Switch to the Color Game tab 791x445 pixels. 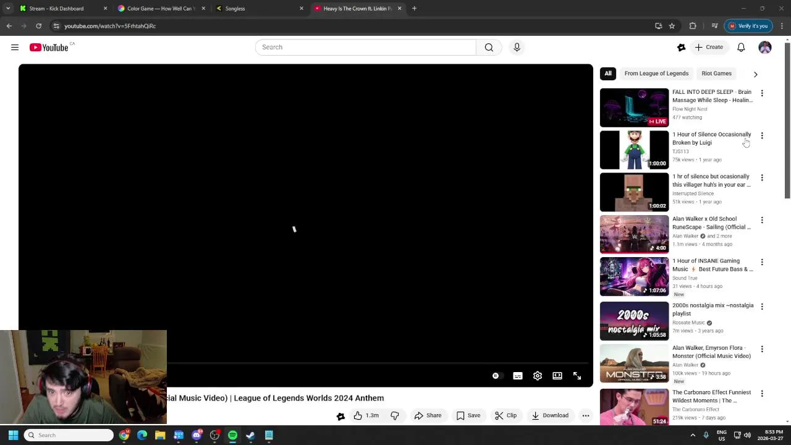(x=162, y=9)
